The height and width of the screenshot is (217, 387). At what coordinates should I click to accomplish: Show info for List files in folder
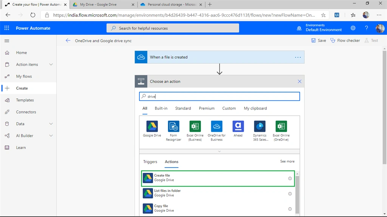[290, 194]
